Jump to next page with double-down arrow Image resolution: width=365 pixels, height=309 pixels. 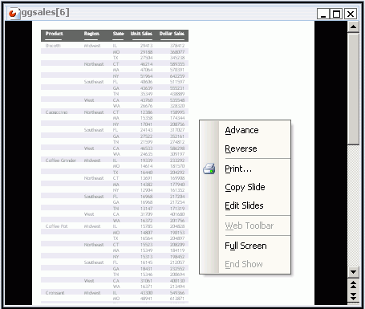pos(353,296)
